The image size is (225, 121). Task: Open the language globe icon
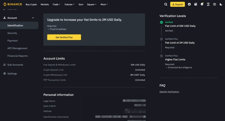215,4
